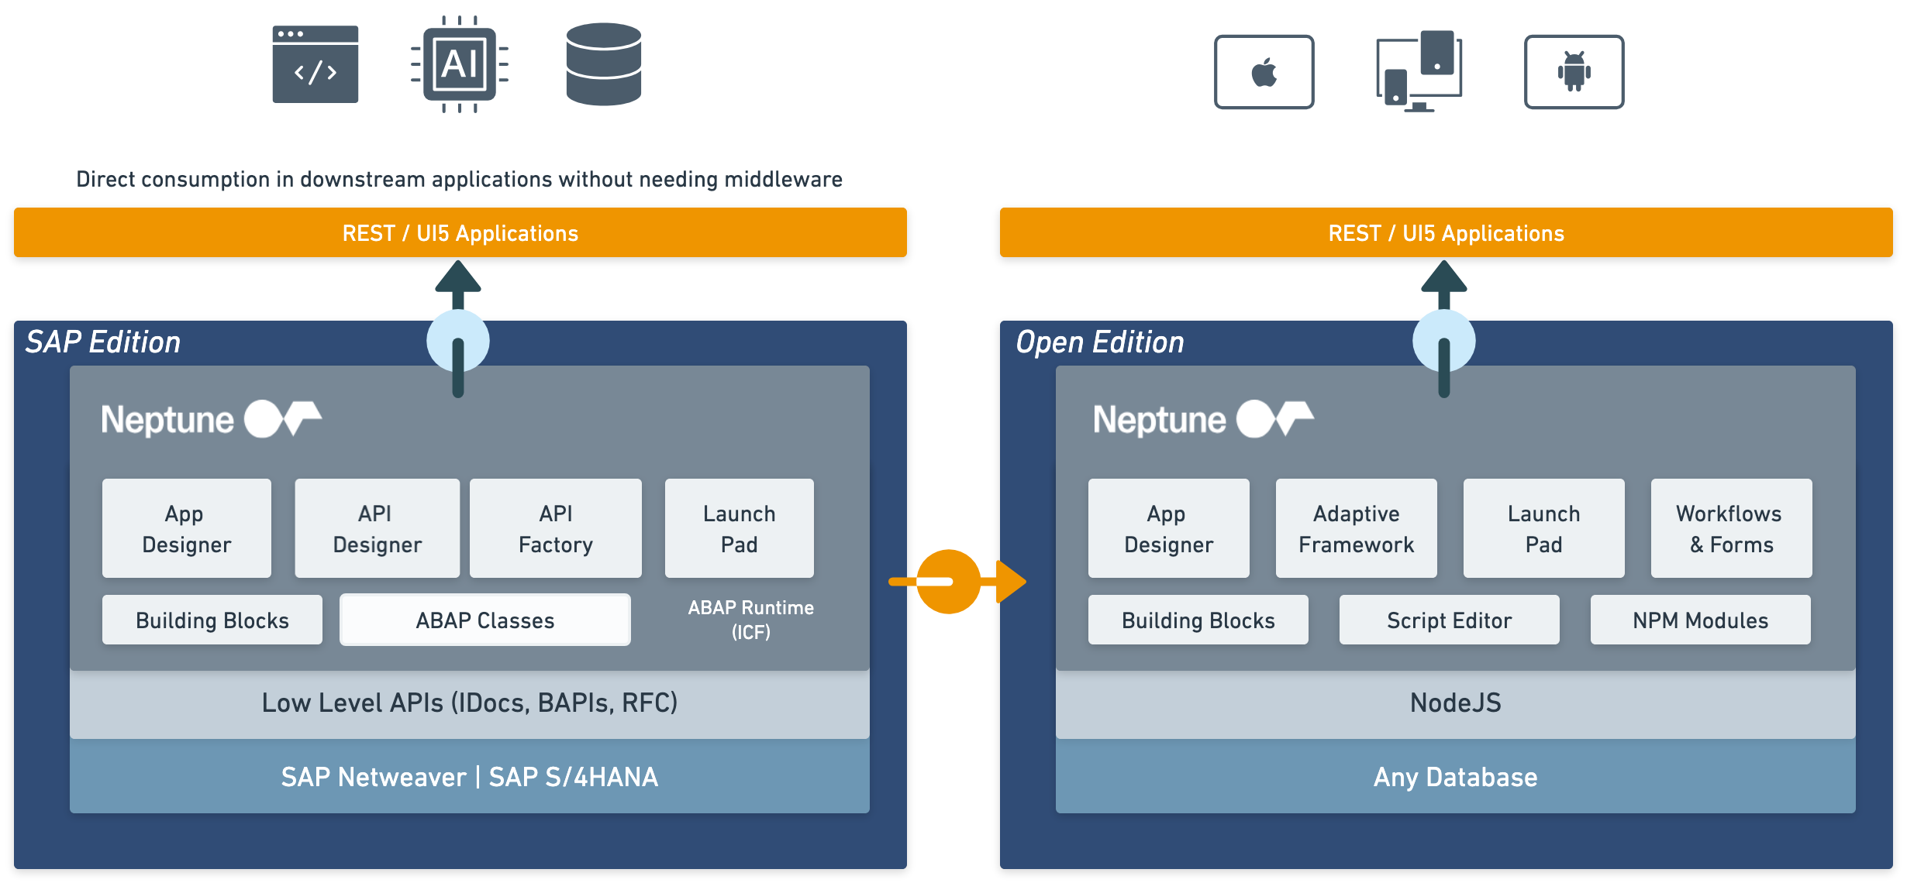Select Launch Pad in SAP Edition

[740, 528]
